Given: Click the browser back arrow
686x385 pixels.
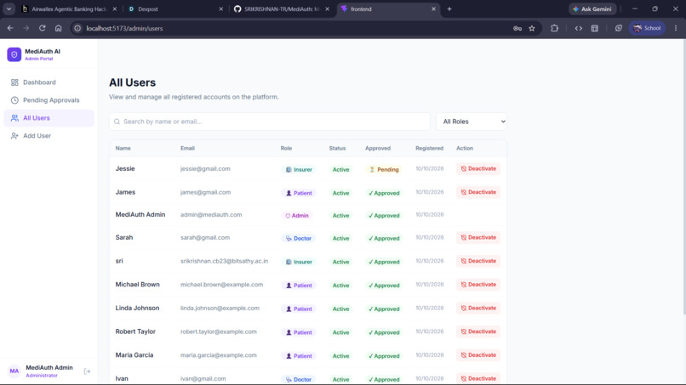Looking at the screenshot, I should pyautogui.click(x=10, y=28).
